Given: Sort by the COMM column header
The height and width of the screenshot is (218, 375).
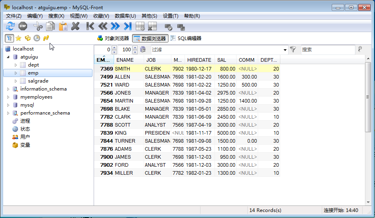Looking at the screenshot, I should pos(247,60).
